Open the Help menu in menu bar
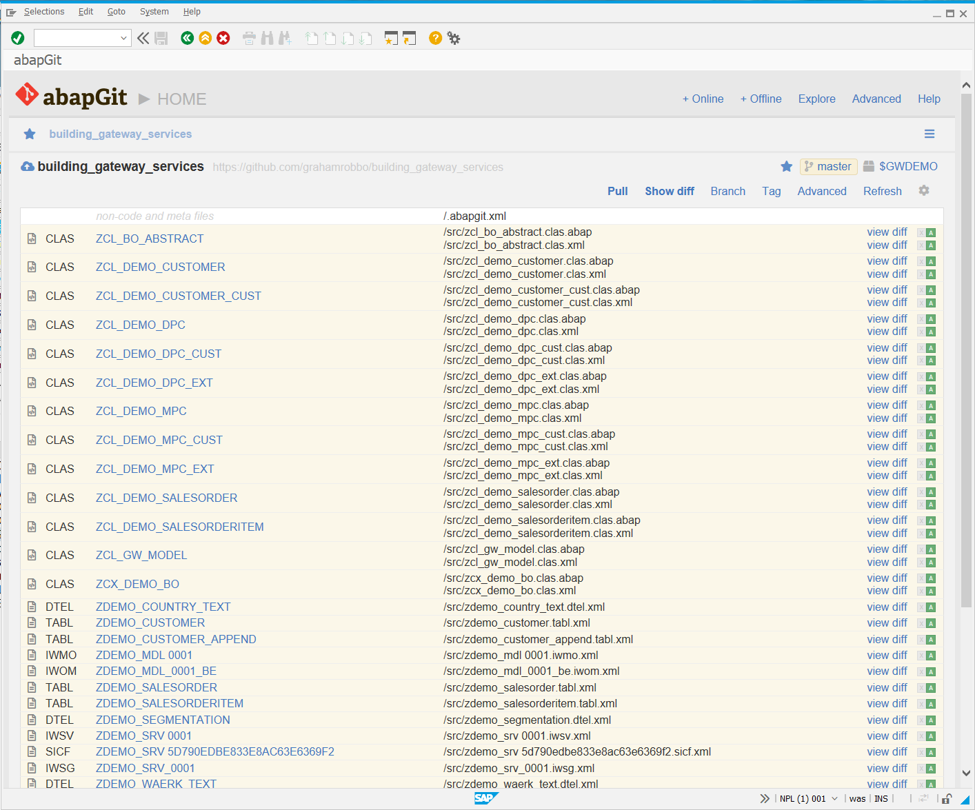Screen dimensions: 975x810 (192, 12)
